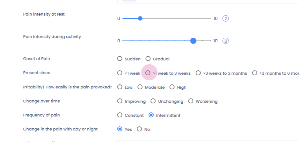Click the rest pain value badge showing 2
Viewport: 299px width, 142px height.
coord(225,18)
